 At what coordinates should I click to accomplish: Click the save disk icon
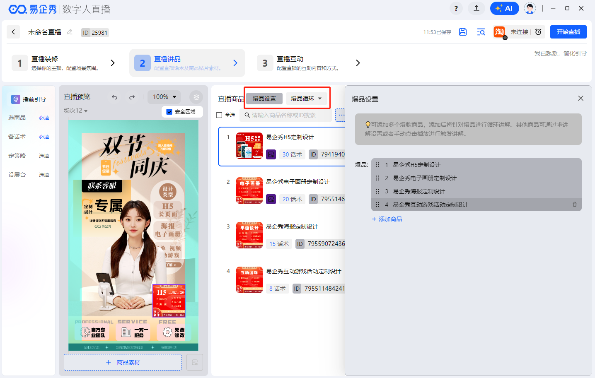point(463,32)
